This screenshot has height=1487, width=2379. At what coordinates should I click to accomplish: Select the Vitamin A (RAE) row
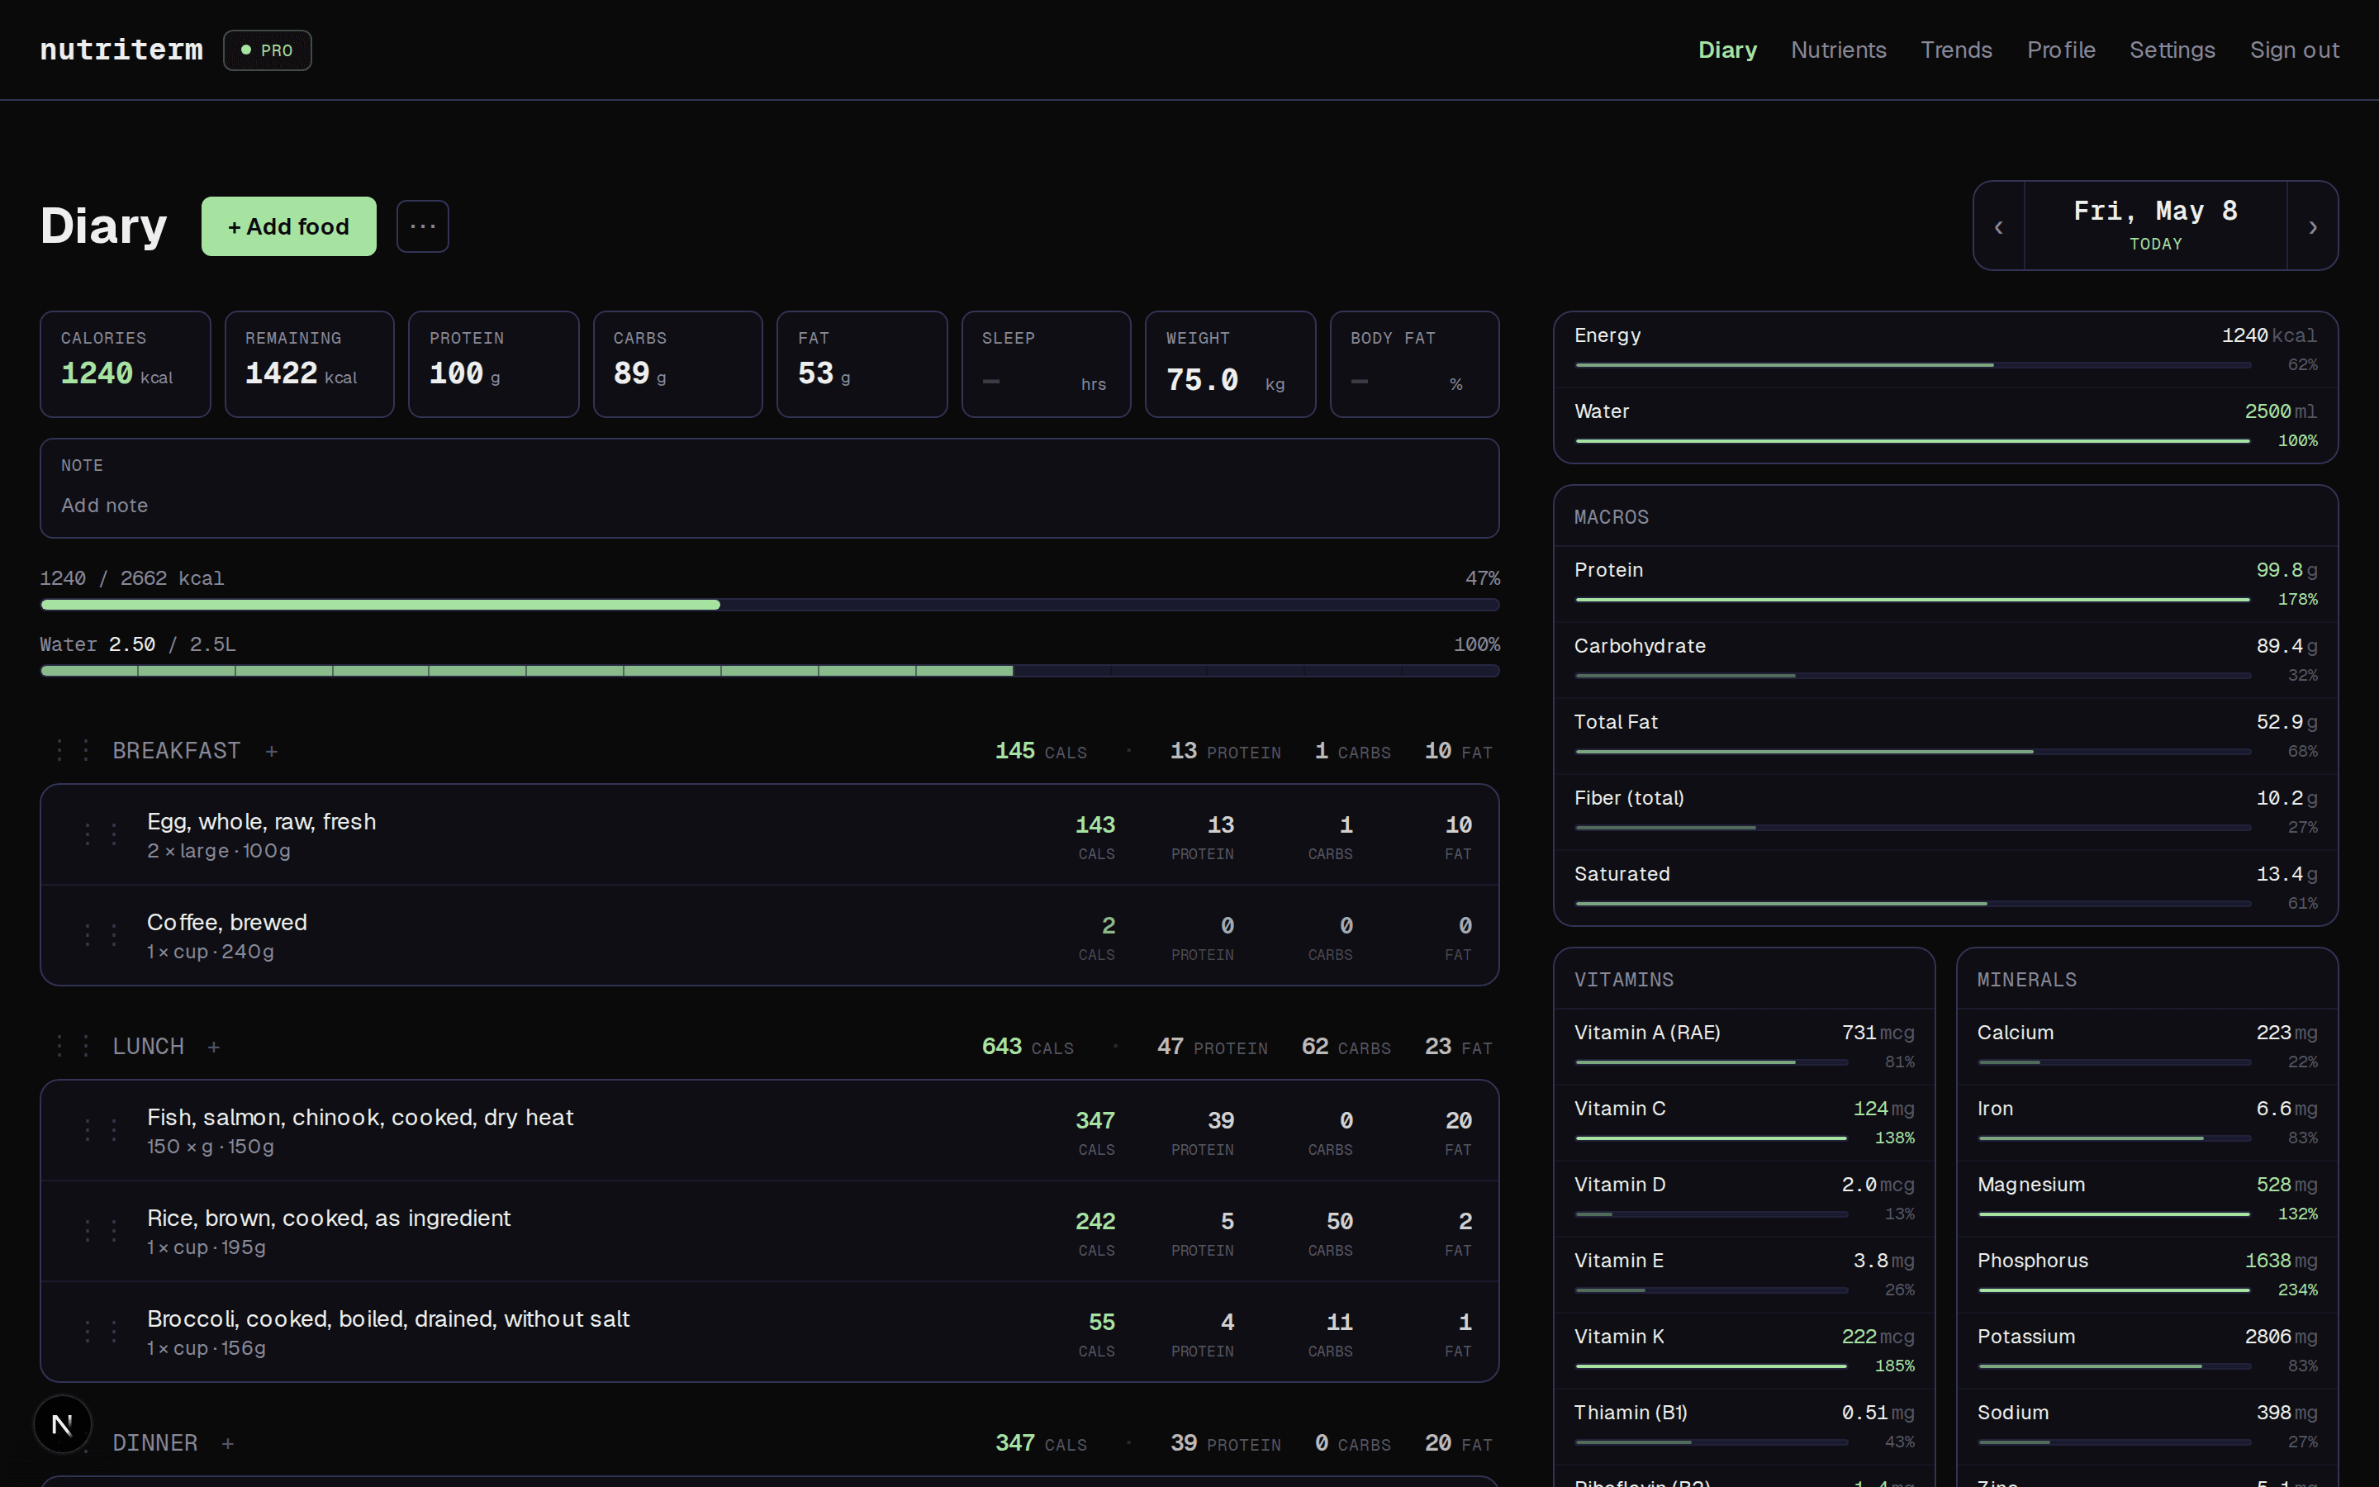[x=1744, y=1047]
